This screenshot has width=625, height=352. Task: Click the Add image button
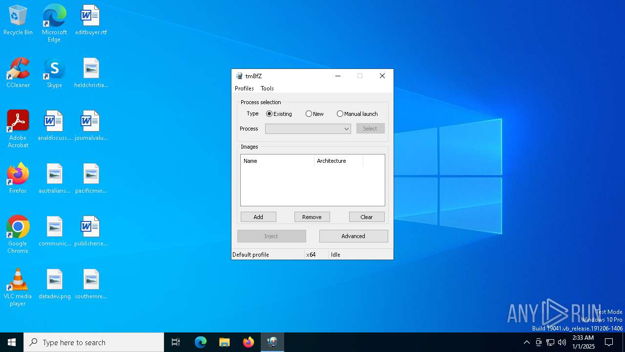pos(258,217)
